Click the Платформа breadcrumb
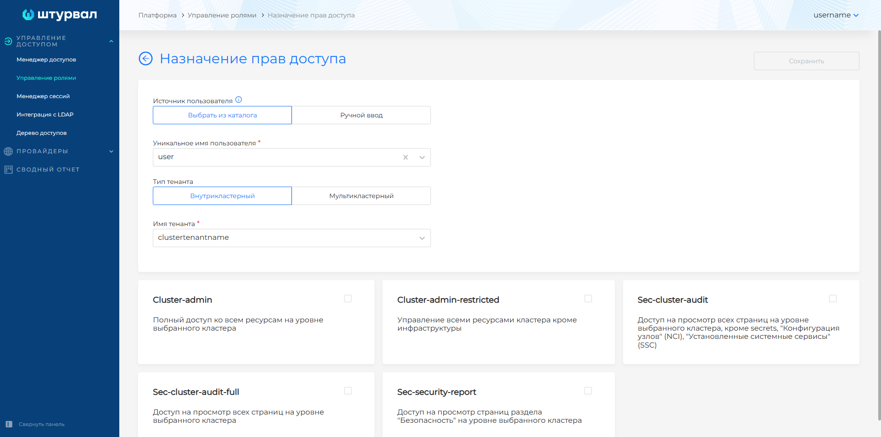881x437 pixels. [x=157, y=15]
